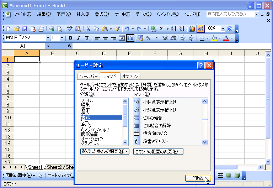Image resolution: width=273 pixels, height=188 pixels.
Task: Run the Spelling check icon
Action: pos(70,29)
